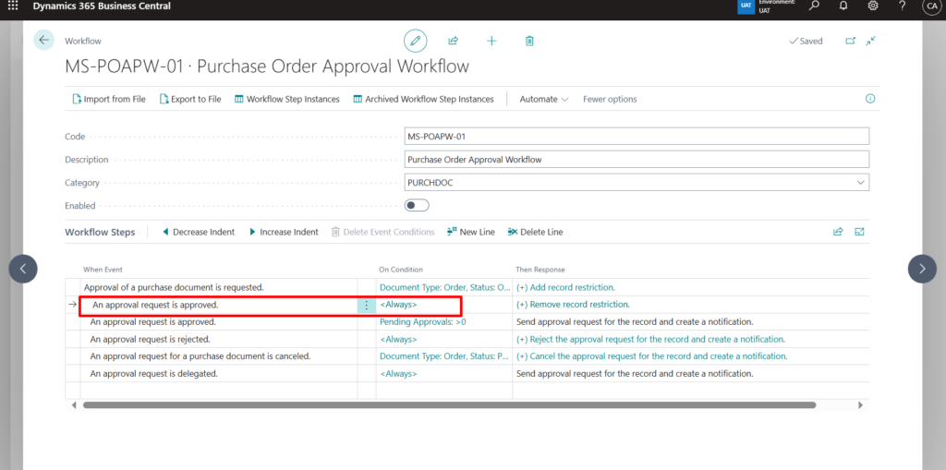Show the FactBox information pane icon
The height and width of the screenshot is (470, 946).
click(x=870, y=99)
